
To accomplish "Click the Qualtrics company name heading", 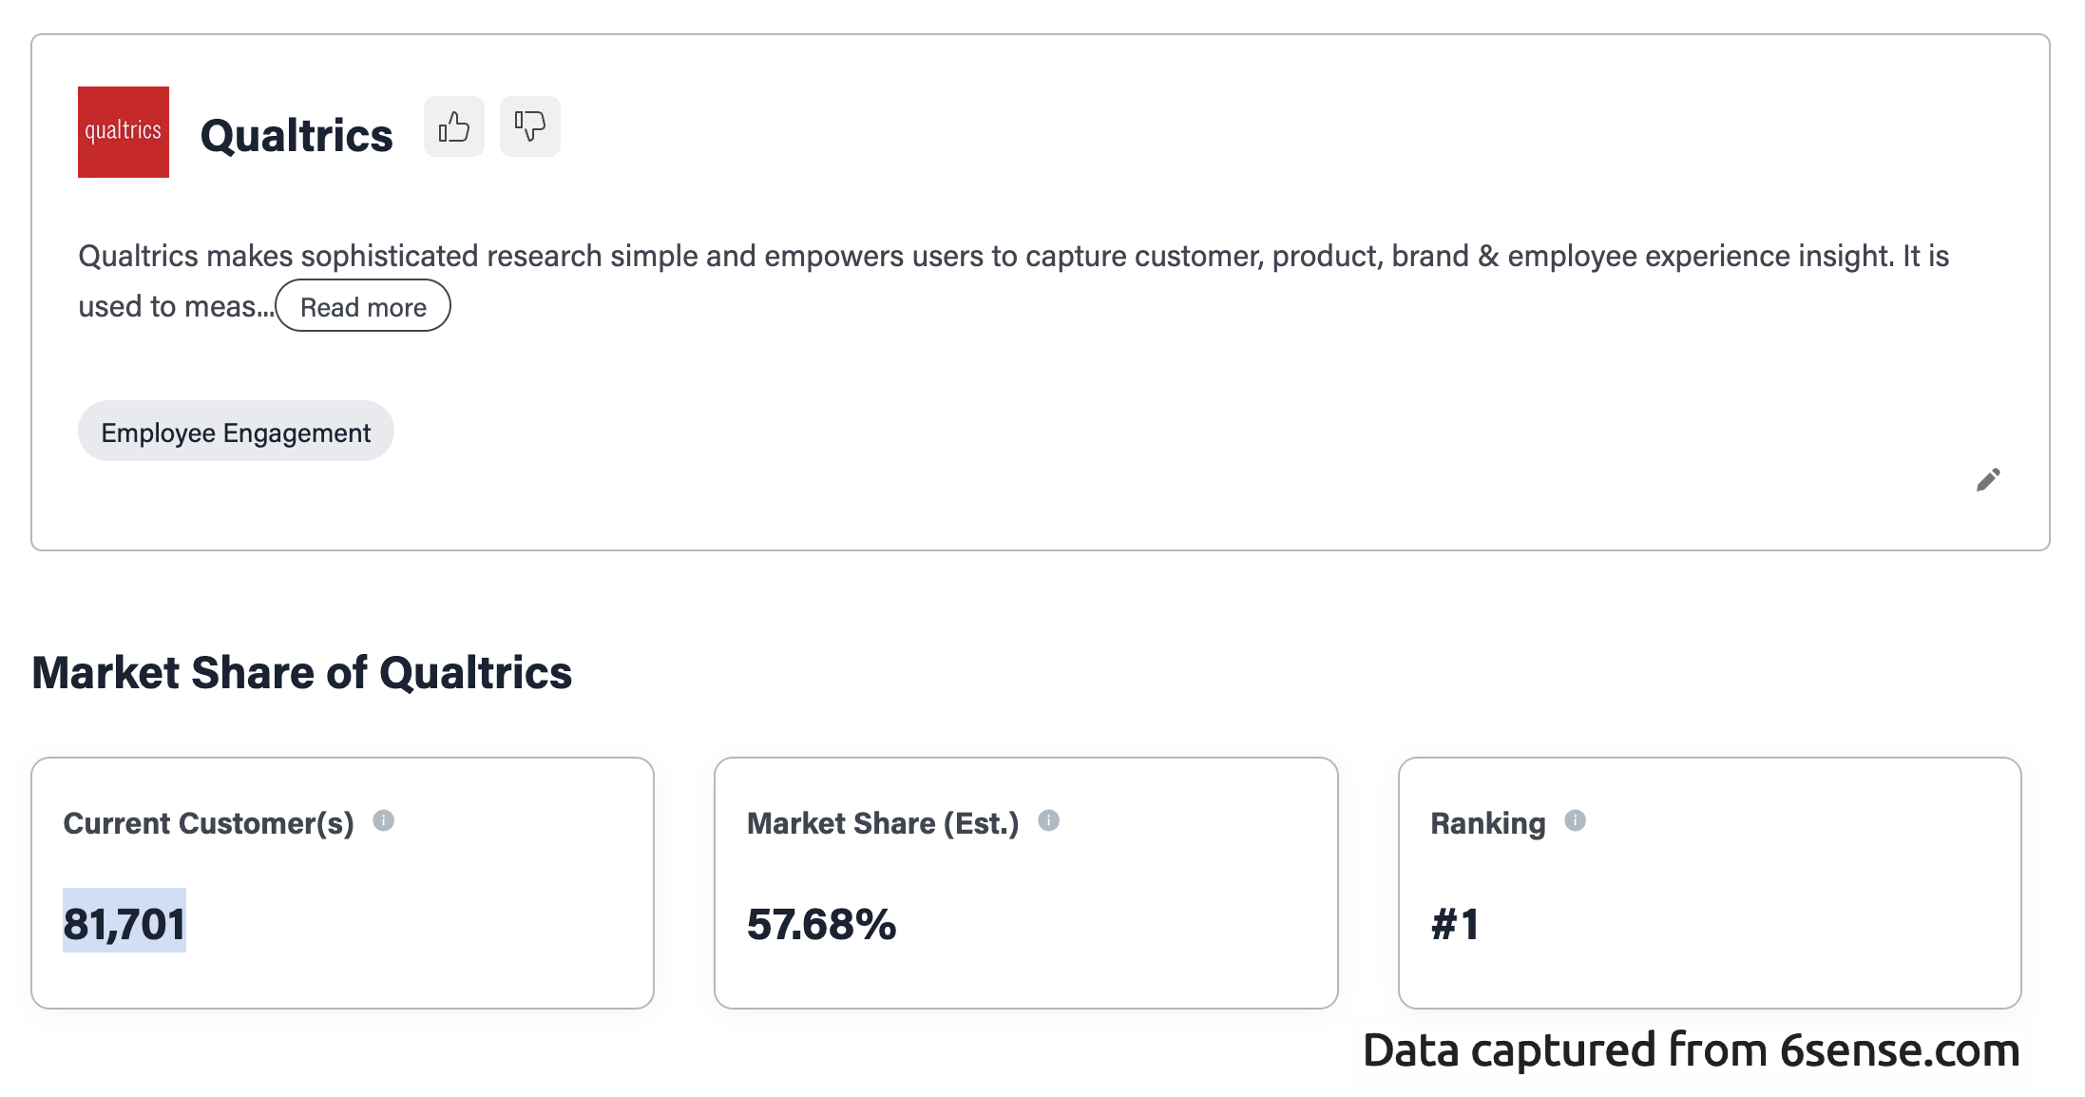I will (x=296, y=135).
